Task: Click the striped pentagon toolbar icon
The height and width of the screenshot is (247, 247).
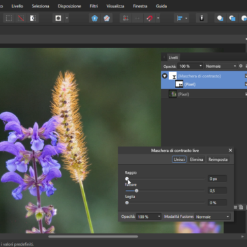Action: [x=107, y=18]
